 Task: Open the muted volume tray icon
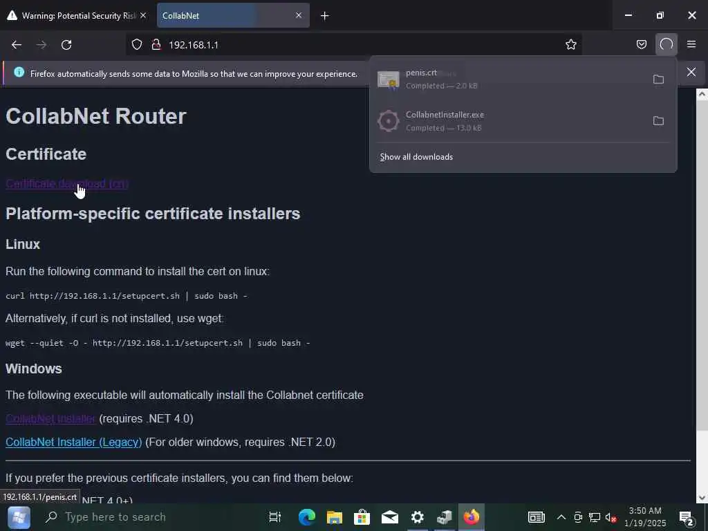pyautogui.click(x=611, y=517)
